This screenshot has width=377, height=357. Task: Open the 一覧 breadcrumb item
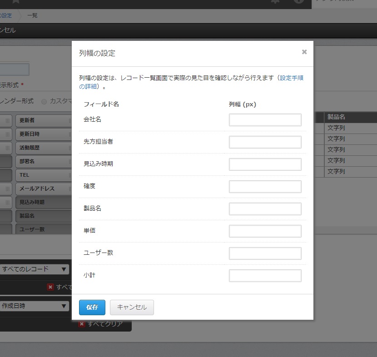coord(32,15)
